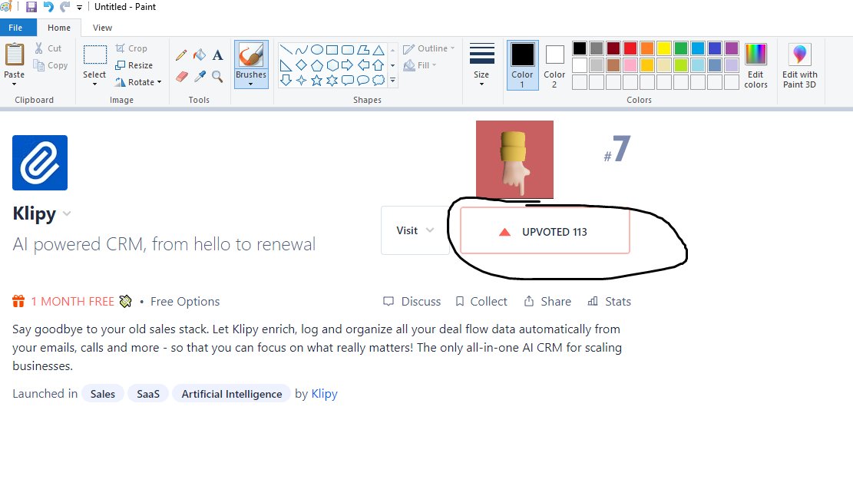853x496 pixels.
Task: Click the Redo arrow in title bar
Action: point(64,6)
